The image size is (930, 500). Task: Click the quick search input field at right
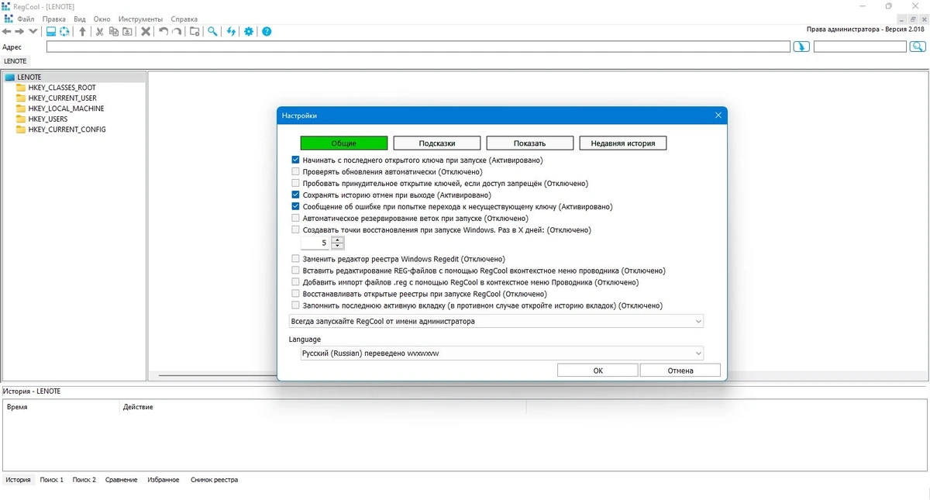click(860, 47)
